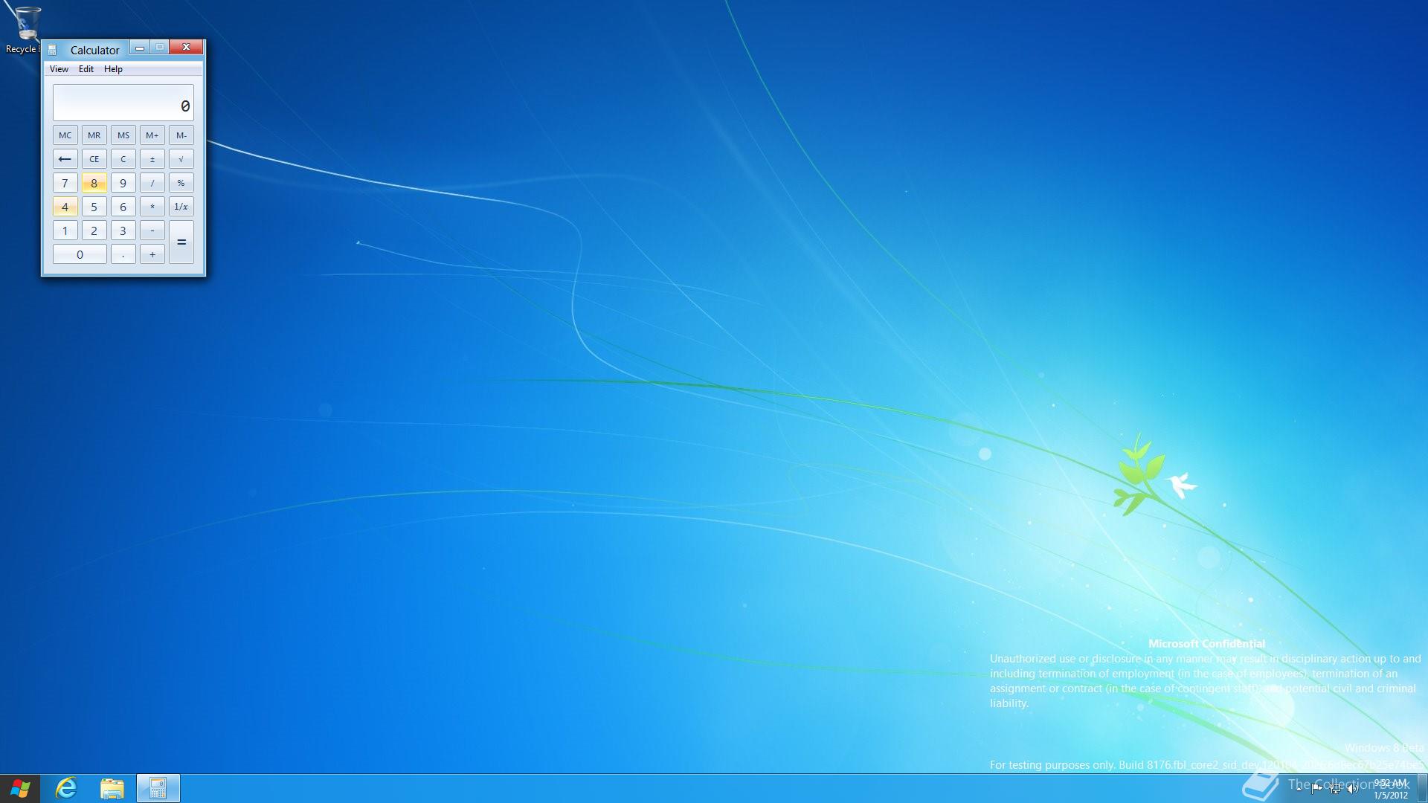Click the multiply asterisk button
This screenshot has height=803, width=1428.
pyautogui.click(x=152, y=207)
